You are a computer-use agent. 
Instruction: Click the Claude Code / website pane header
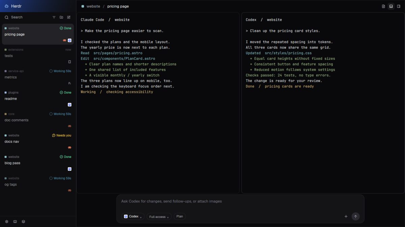point(105,20)
